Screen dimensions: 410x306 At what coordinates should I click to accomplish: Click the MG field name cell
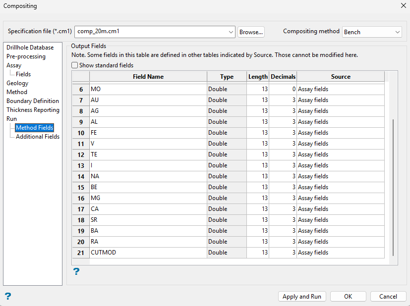pyautogui.click(x=148, y=198)
